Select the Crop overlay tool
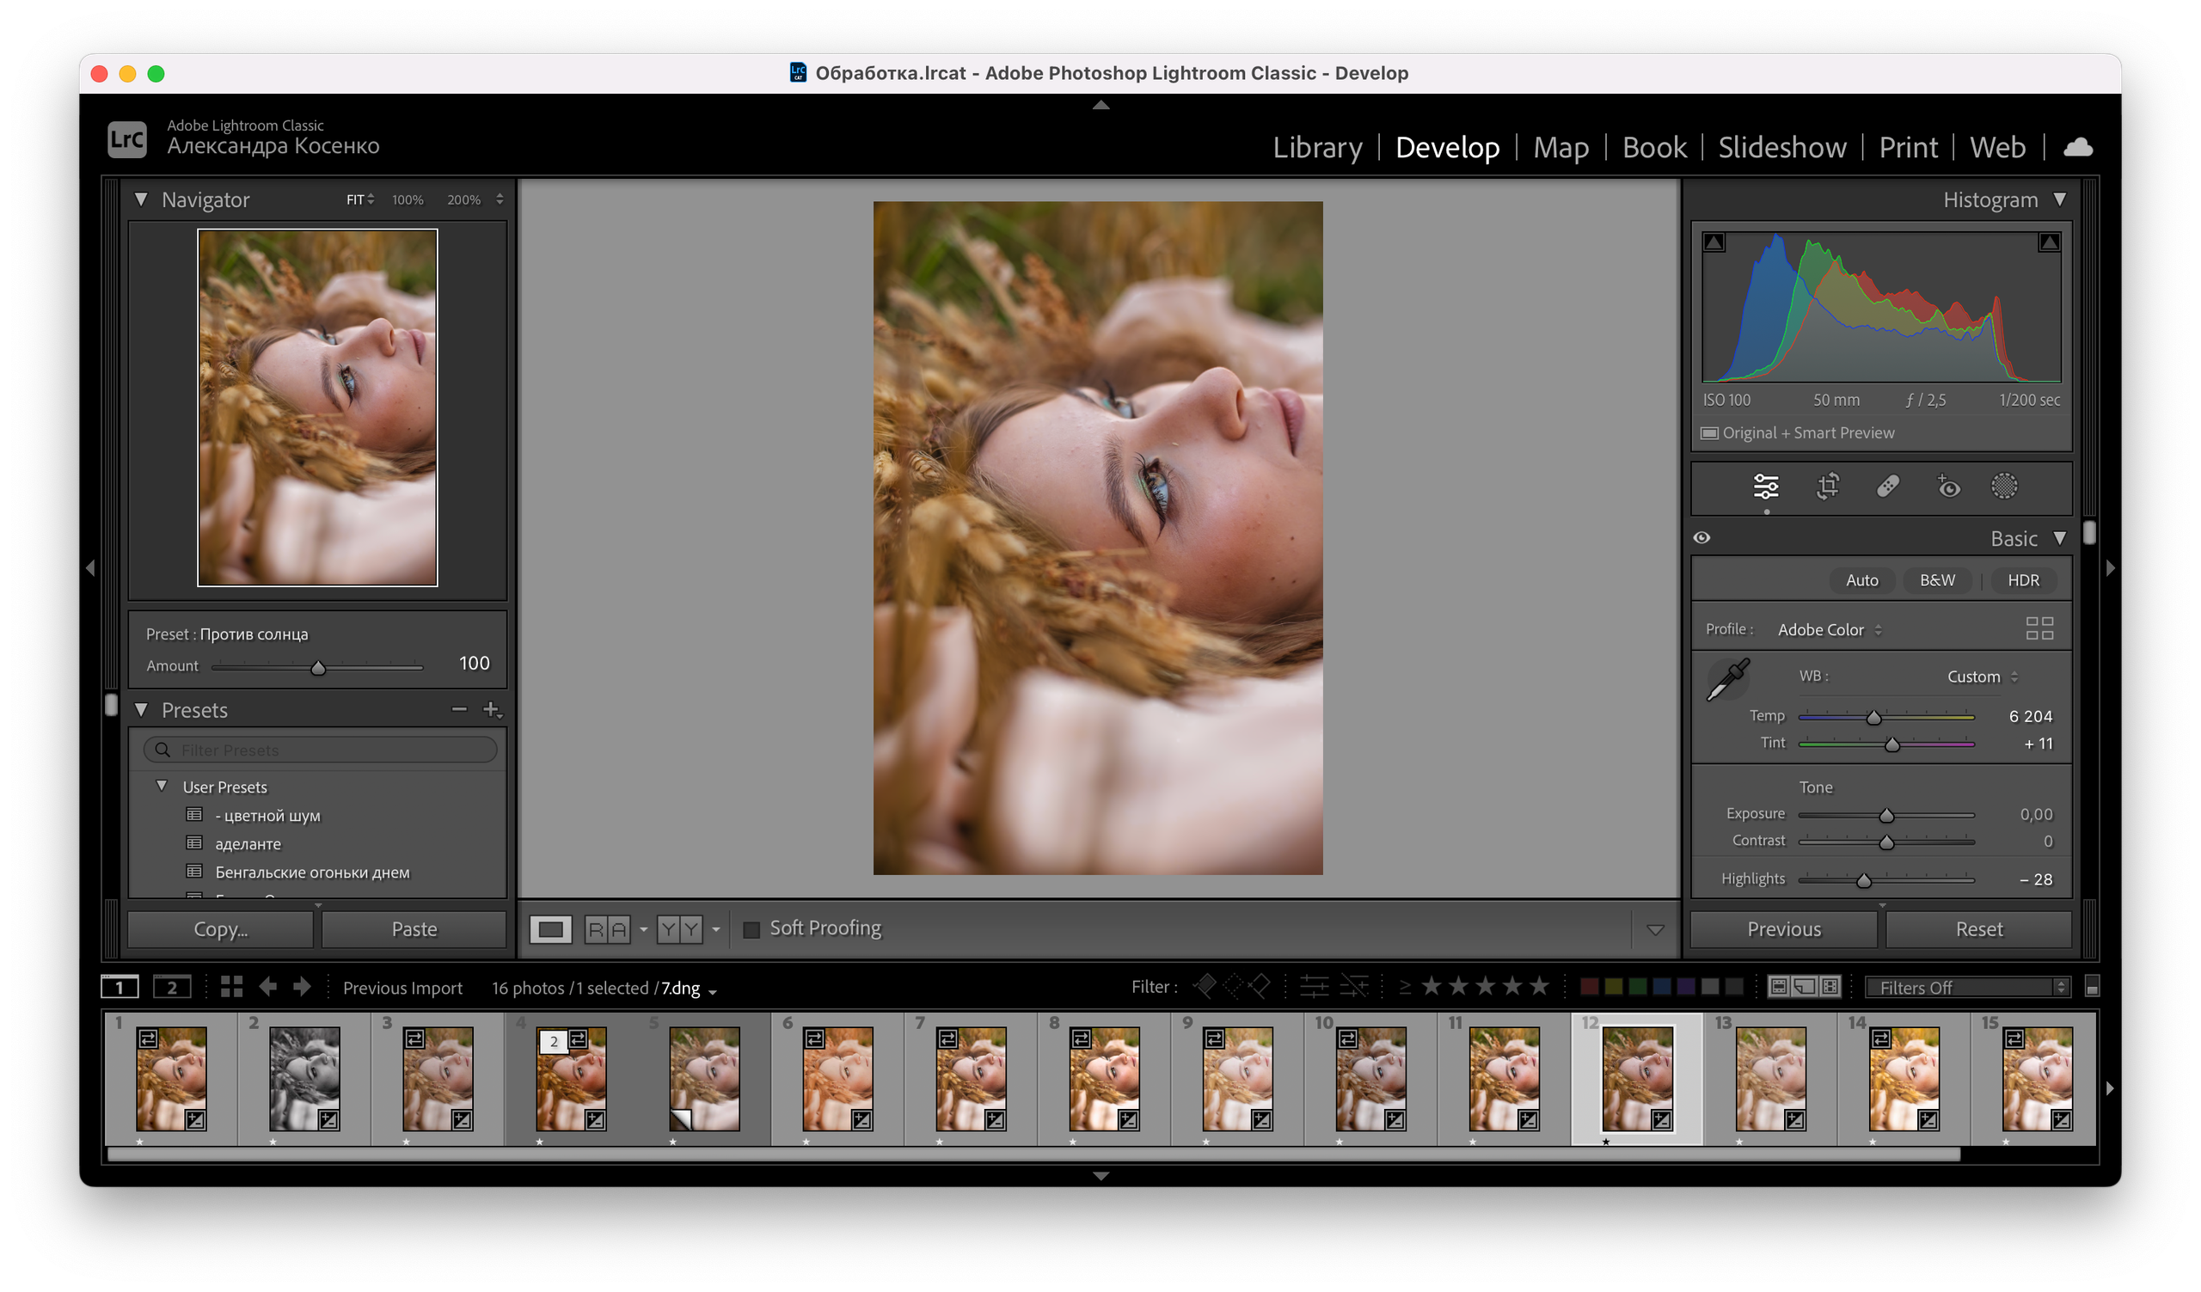Screen dimensions: 2201x1292 (1827, 487)
